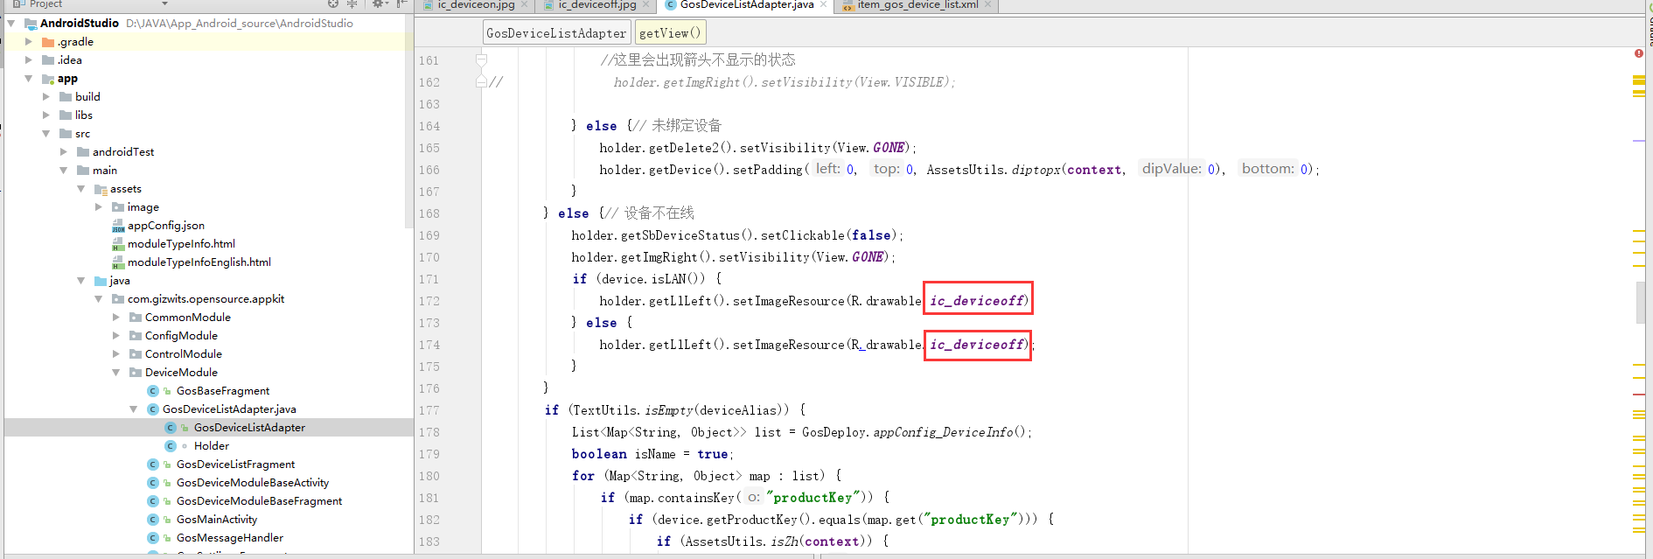Click ic_deviceoff on line 174
Viewport: 1653px width, 559px height.
976,345
